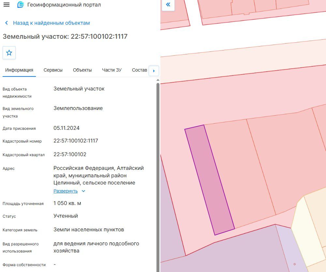Add parcel to favorites with star icon
This screenshot has width=326, height=272.
point(9,53)
